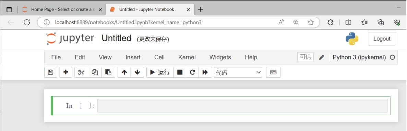Image resolution: width=407 pixels, height=131 pixels.
Task: Open the File menu
Action: 56,57
